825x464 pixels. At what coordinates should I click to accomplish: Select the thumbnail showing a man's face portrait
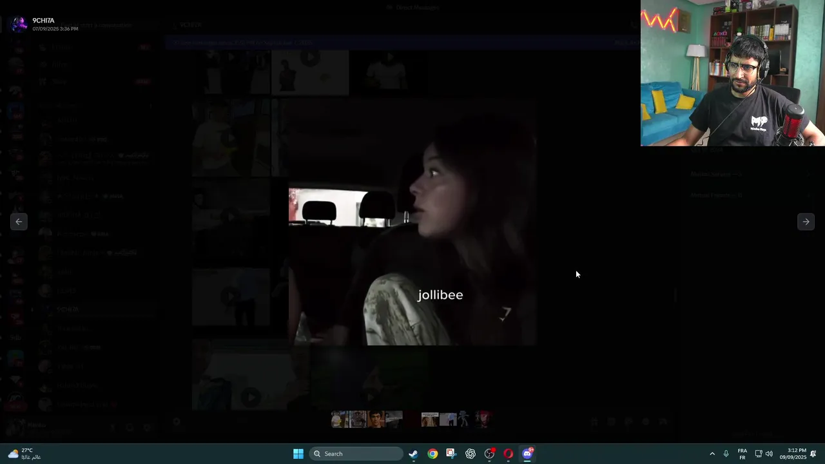376,419
